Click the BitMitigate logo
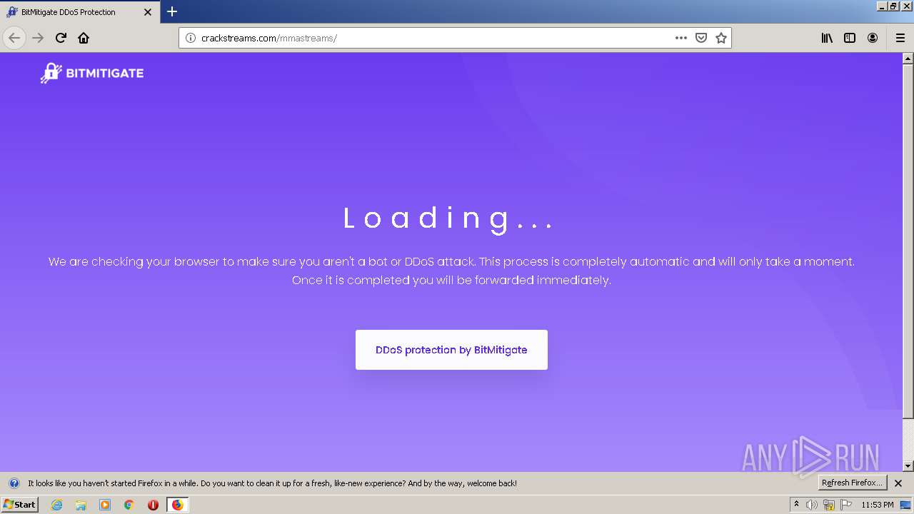Viewport: 914px width, 514px height. (92, 73)
